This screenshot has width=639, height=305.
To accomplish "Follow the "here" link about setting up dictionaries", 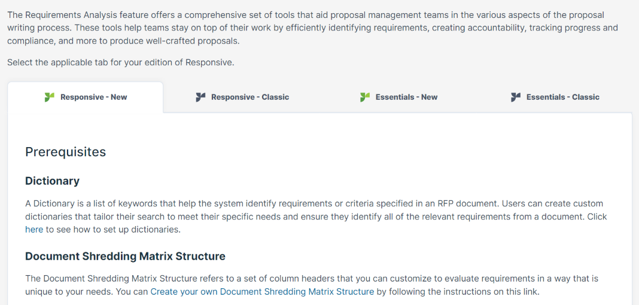I will 34,230.
